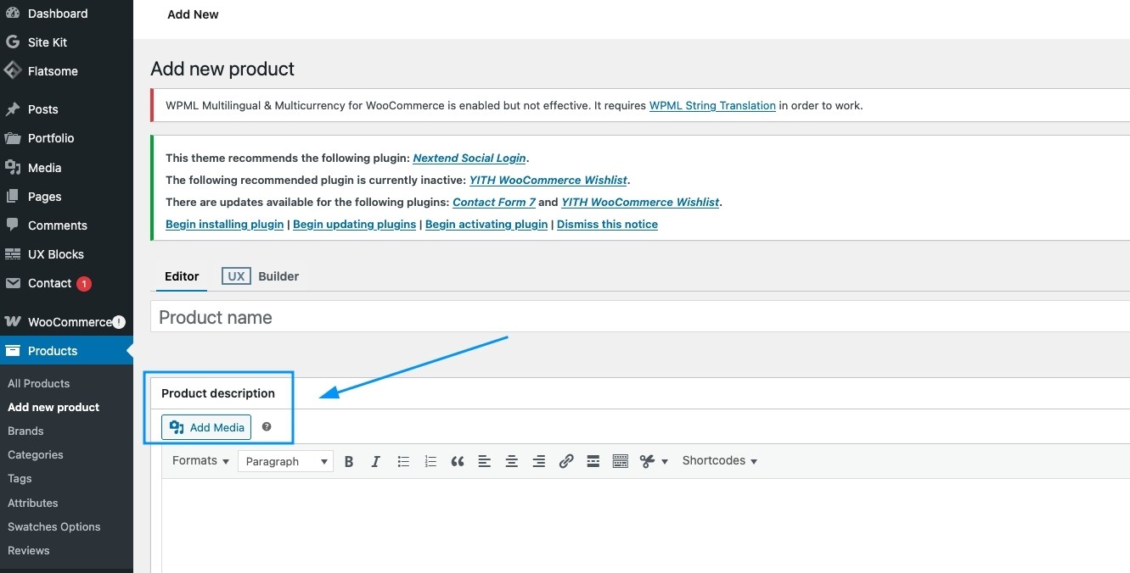1130x573 pixels.
Task: Click the help icon beside Add Media
Action: pyautogui.click(x=267, y=427)
